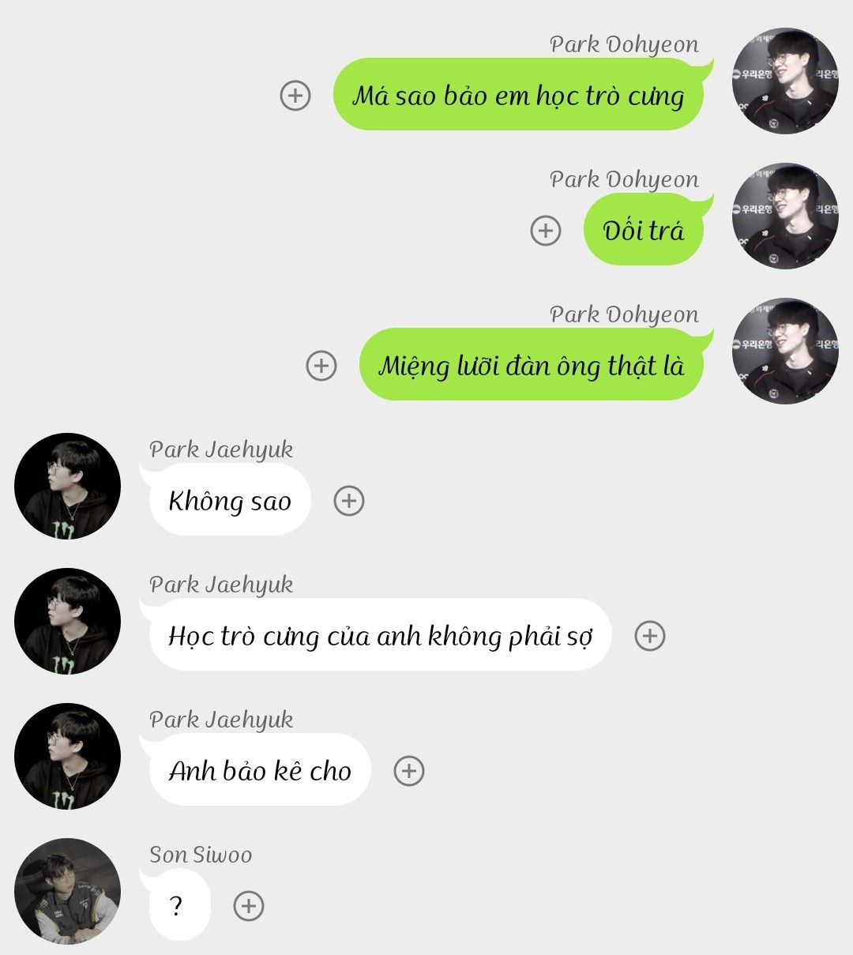
Task: Click plus icon after "Học trò cưng của anh không phải sợ"
Action: point(650,636)
